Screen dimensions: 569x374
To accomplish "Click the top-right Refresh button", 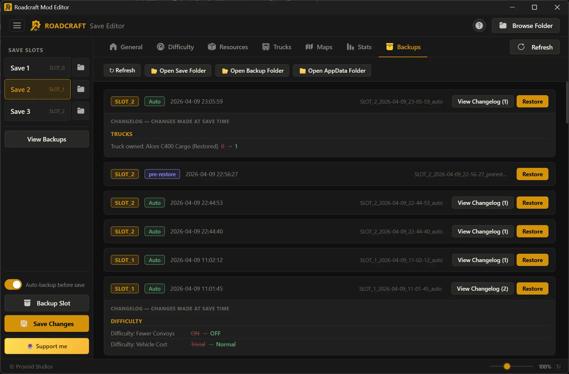I will pos(535,47).
